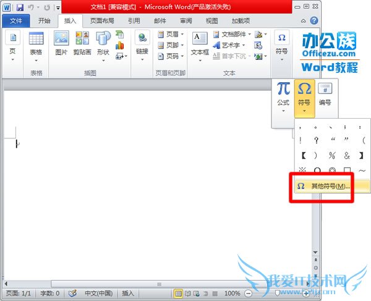Image resolution: width=371 pixels, height=301 pixels.
Task: Switch to the 引用 ribbon tab
Action: tap(134, 21)
